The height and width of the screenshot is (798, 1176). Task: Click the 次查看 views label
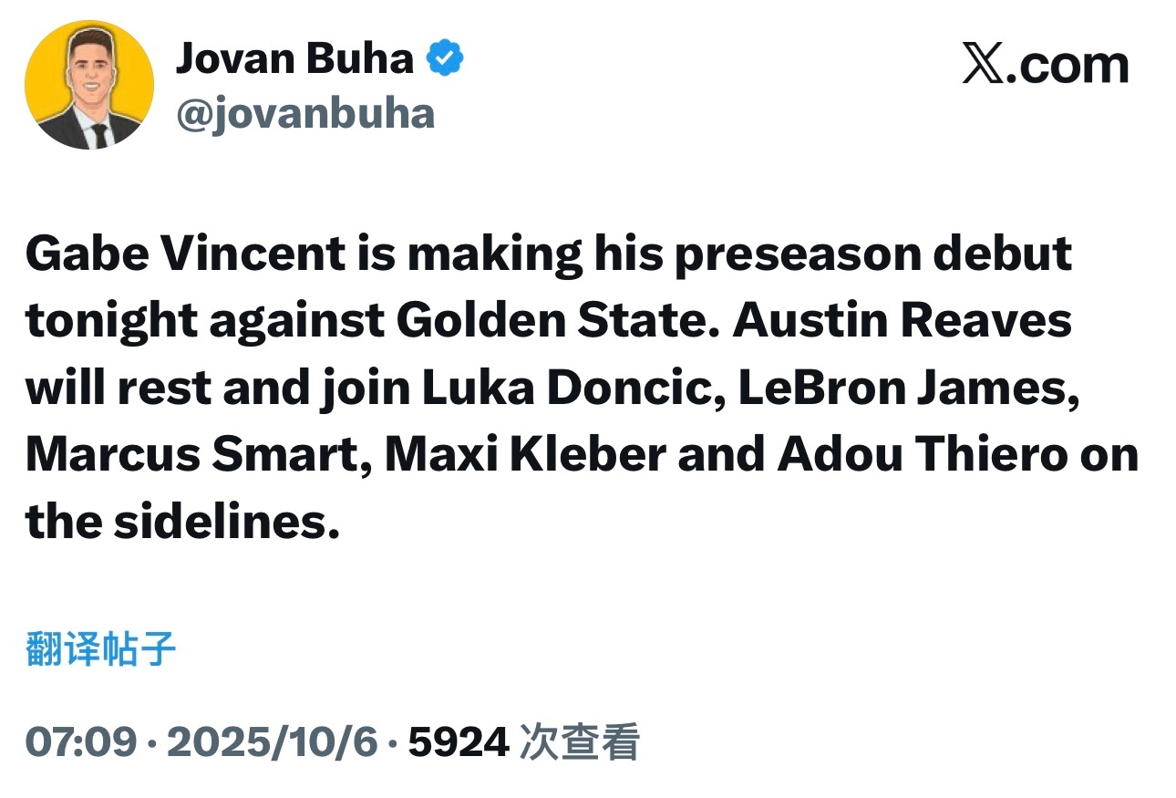579,742
